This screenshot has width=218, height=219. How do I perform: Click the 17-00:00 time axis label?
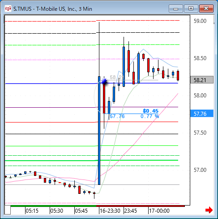click(159, 211)
